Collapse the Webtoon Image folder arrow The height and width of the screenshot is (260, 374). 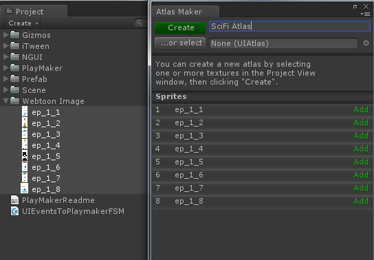point(6,101)
